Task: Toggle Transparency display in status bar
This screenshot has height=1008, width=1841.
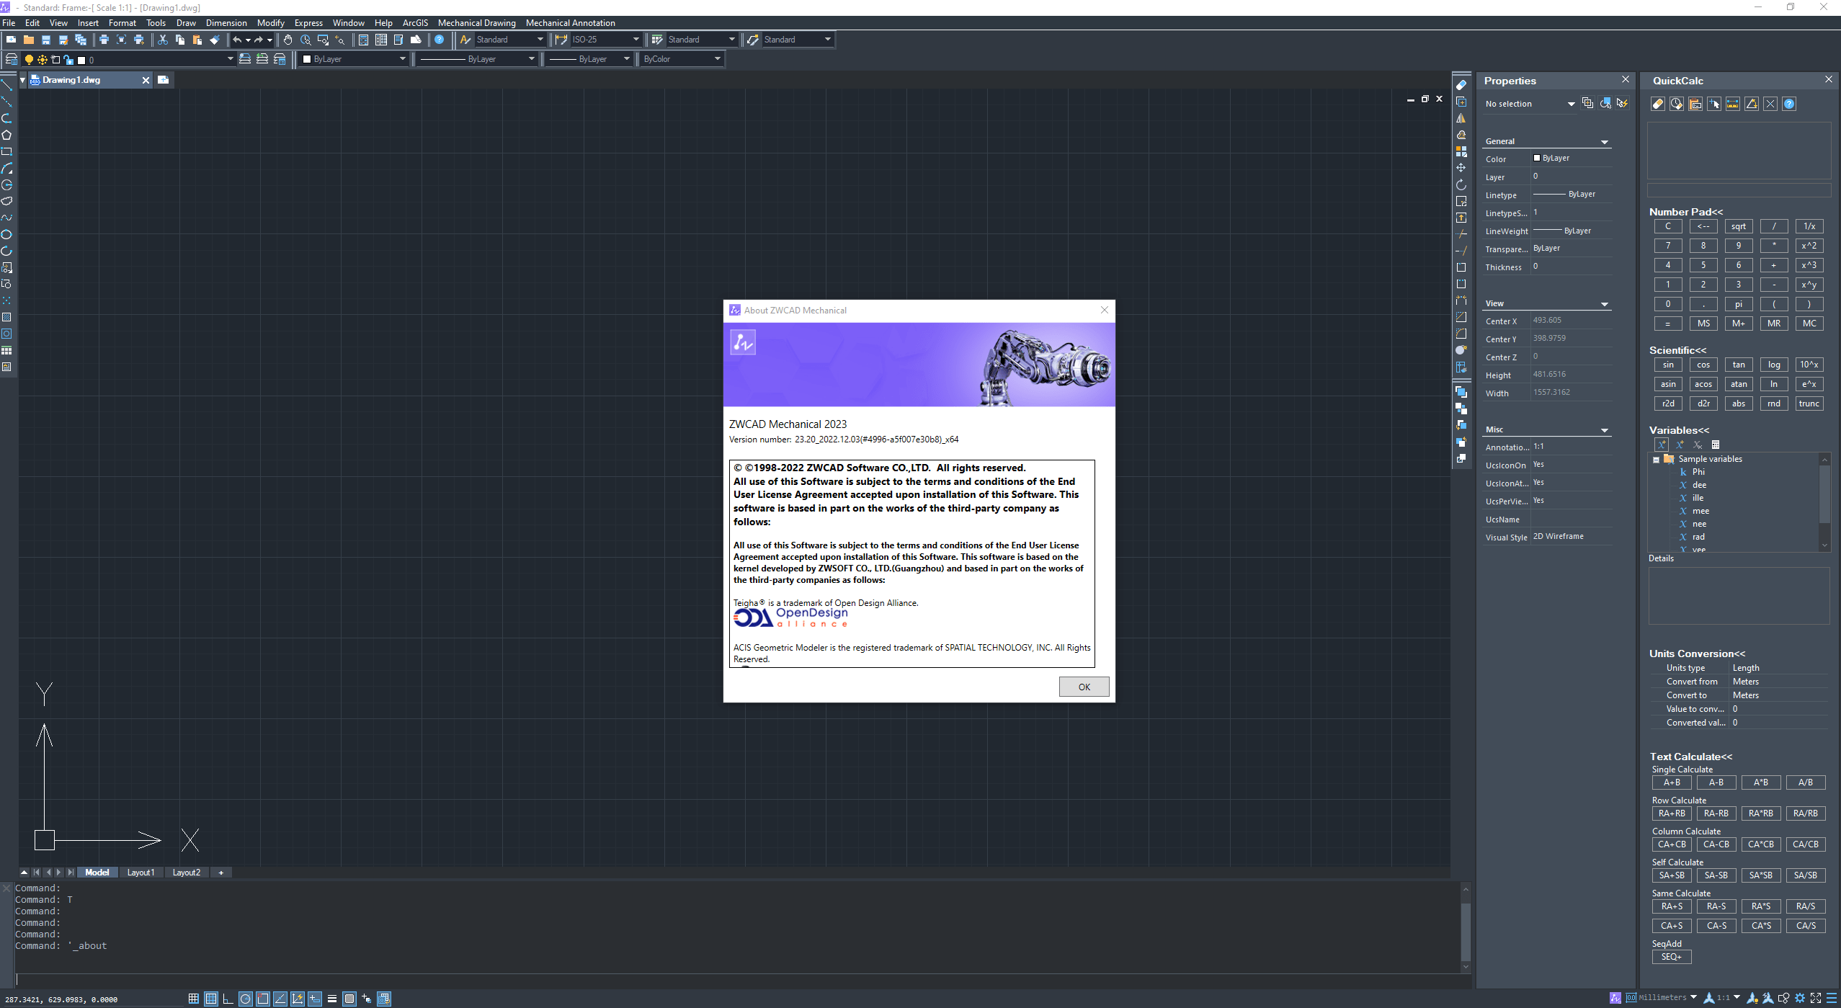Action: 349,999
